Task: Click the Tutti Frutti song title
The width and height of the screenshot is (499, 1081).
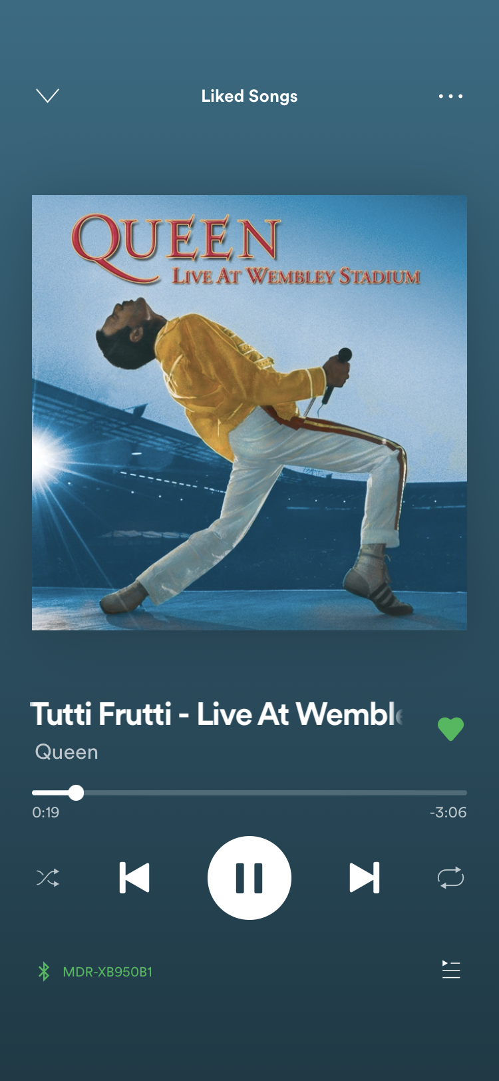Action: click(217, 714)
